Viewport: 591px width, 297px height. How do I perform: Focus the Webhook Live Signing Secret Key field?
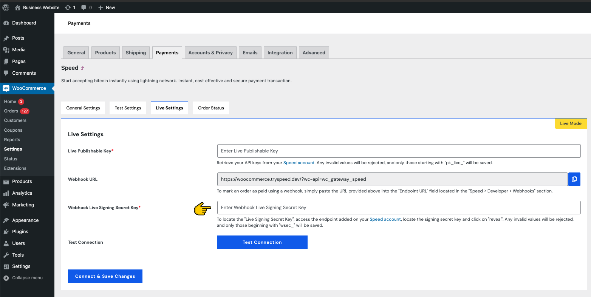[x=399, y=208]
